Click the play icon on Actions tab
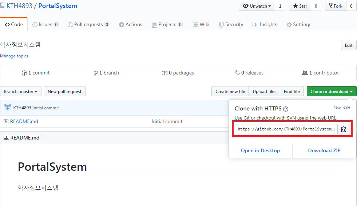This screenshot has width=357, height=206. click(122, 25)
